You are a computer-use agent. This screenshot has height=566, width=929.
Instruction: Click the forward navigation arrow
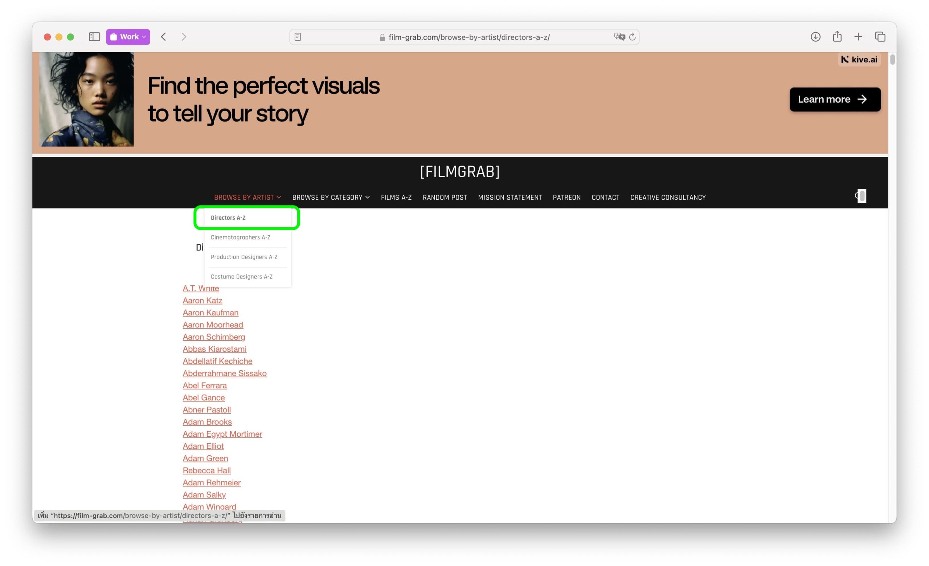[x=184, y=37]
